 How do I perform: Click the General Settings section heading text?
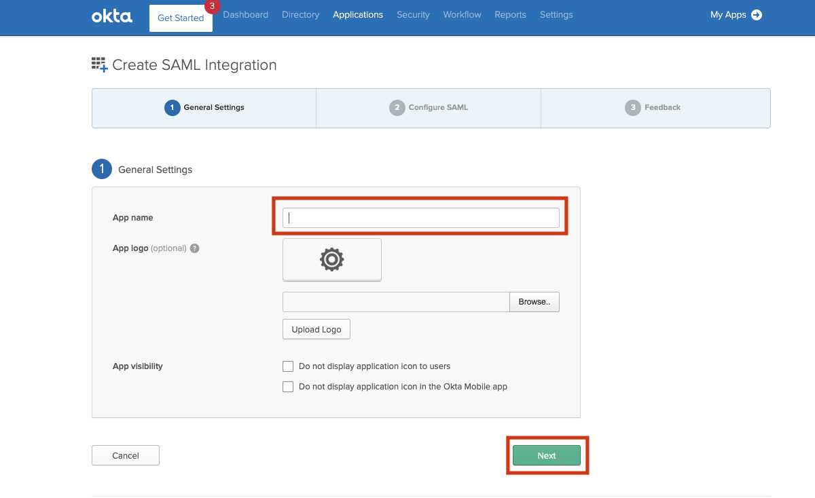pos(155,170)
